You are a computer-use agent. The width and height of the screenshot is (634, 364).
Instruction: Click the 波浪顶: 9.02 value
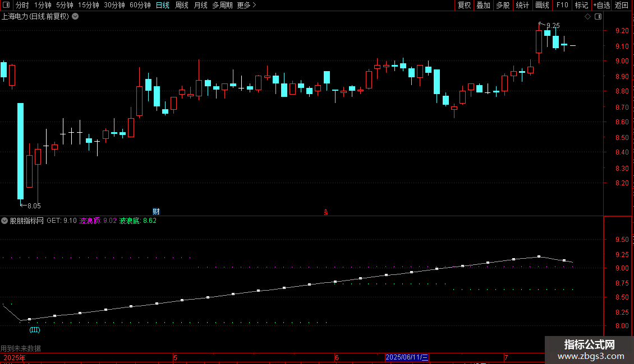pos(98,221)
